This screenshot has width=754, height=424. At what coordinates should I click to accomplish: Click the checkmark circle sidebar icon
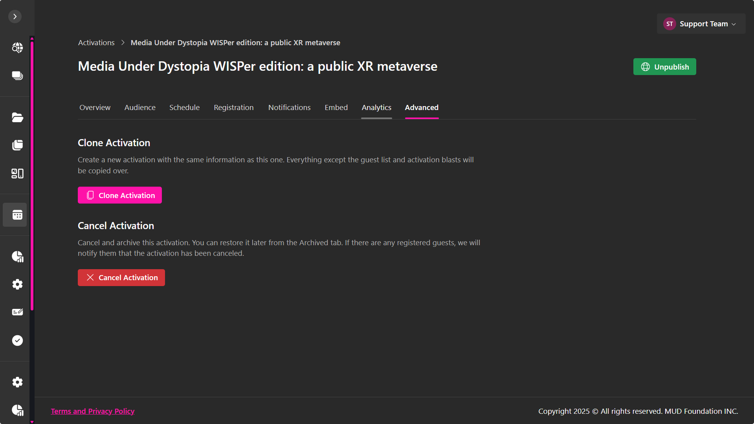[17, 340]
